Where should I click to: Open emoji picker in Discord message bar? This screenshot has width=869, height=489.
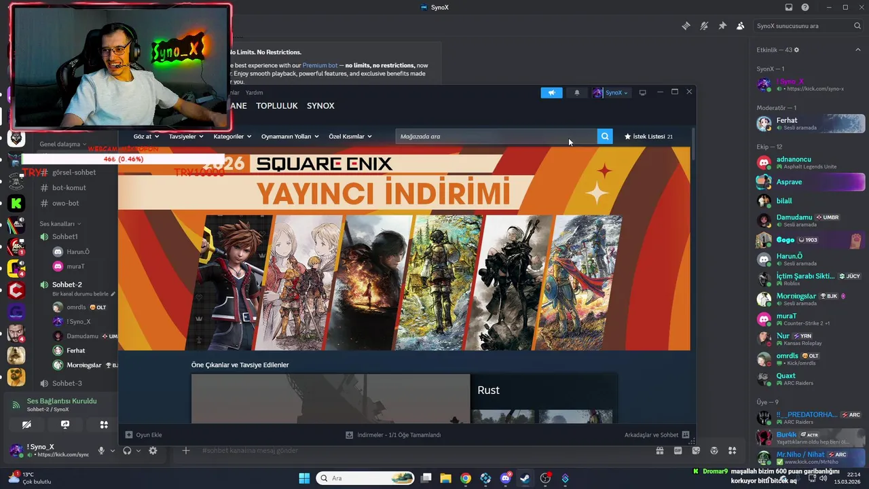tap(714, 450)
